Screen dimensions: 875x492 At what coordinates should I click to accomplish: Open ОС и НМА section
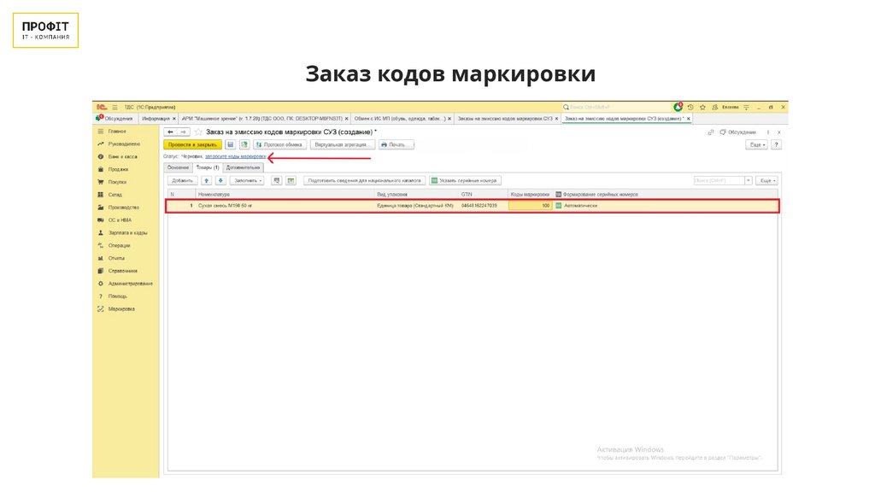click(x=120, y=220)
